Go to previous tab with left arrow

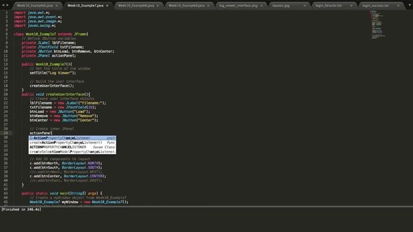point(3,5)
